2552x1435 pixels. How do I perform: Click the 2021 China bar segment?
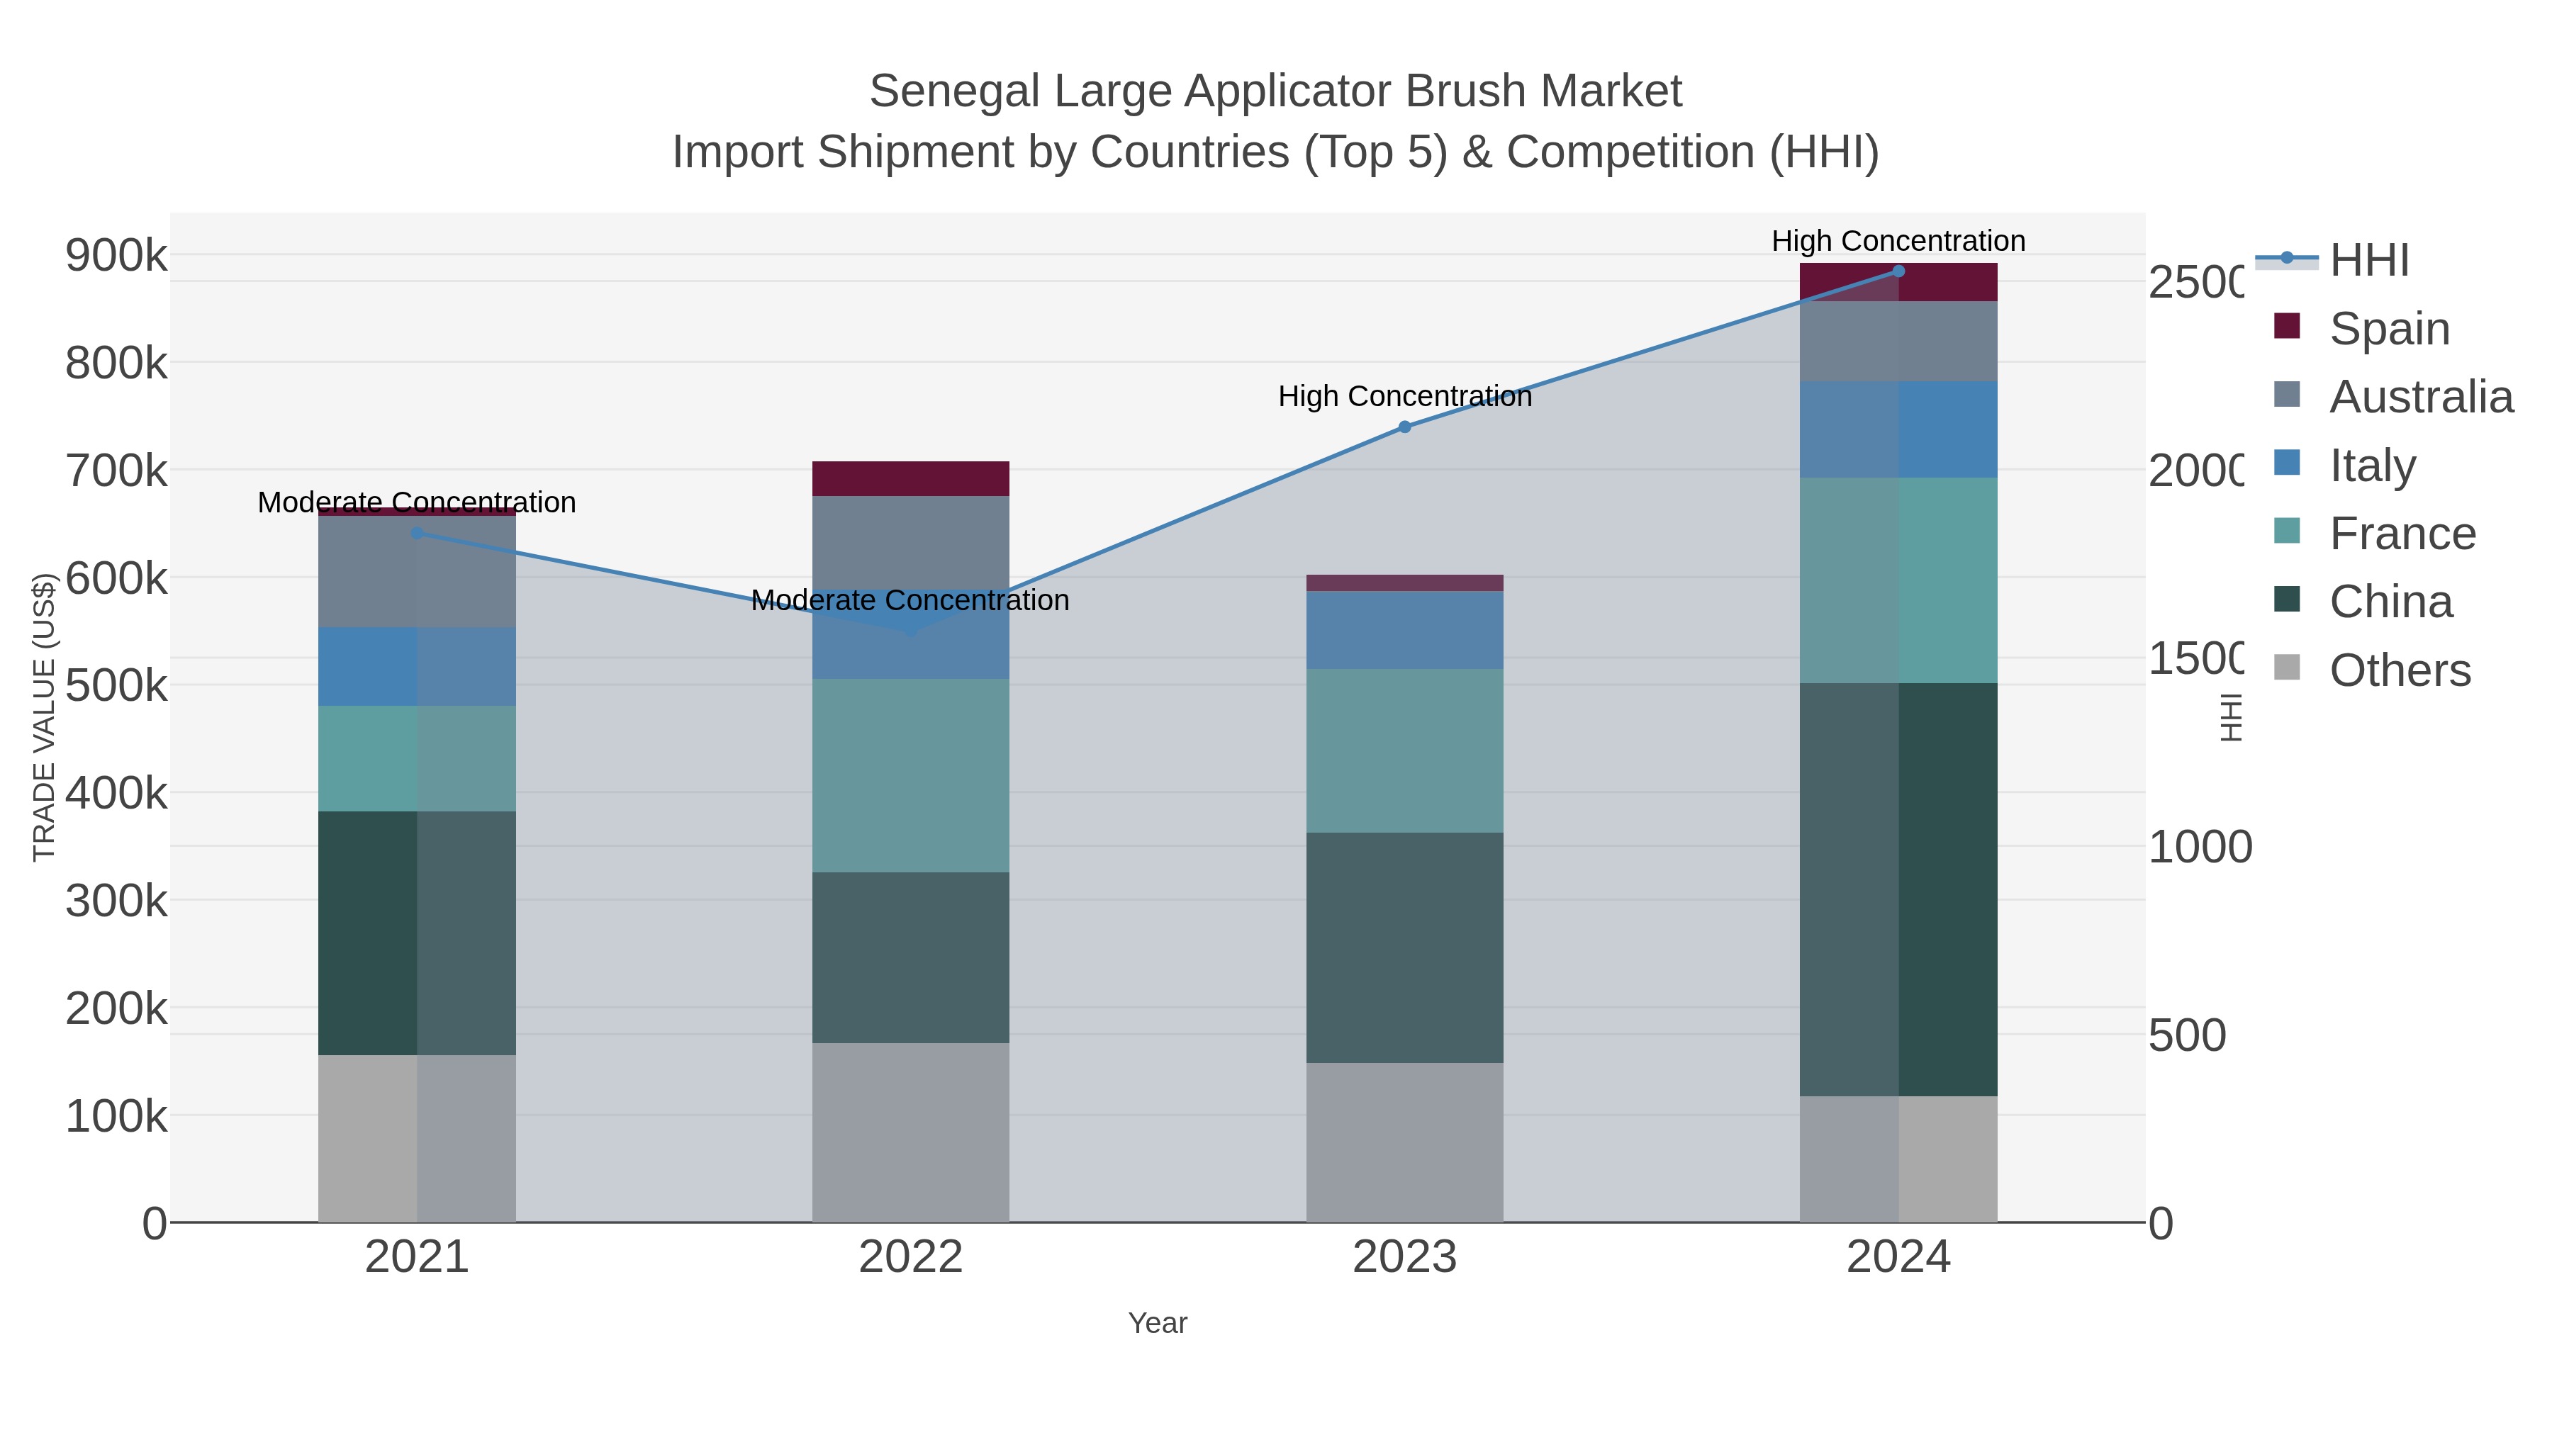[x=417, y=933]
